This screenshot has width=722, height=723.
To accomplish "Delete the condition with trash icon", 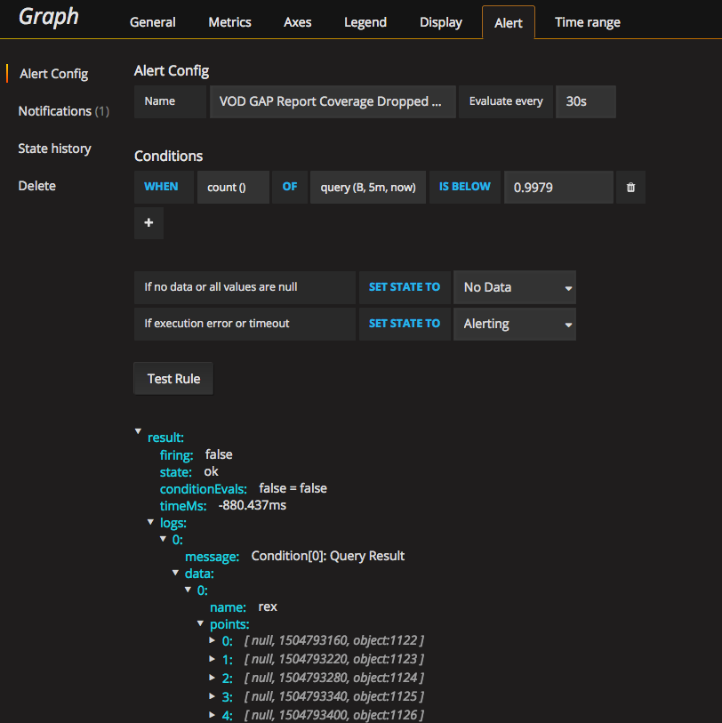I will point(630,188).
